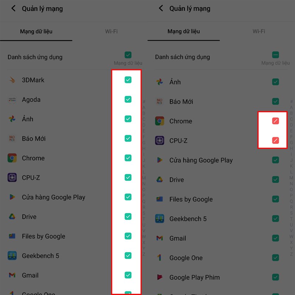Uncheck mobile data for 3DMark
This screenshot has width=295, height=295.
point(128,80)
